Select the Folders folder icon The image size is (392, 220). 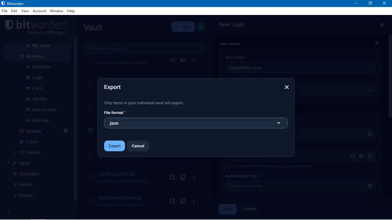(21, 152)
